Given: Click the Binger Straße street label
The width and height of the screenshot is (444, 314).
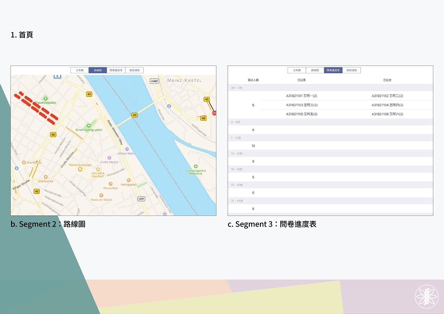Looking at the screenshot, I should [x=22, y=185].
